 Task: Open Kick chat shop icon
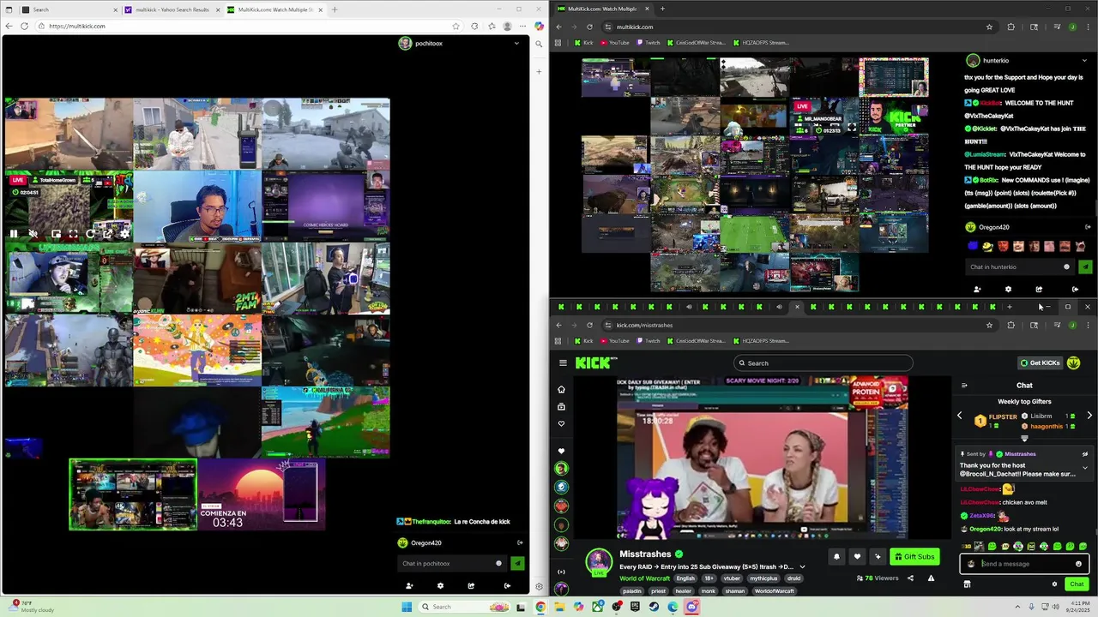(967, 584)
